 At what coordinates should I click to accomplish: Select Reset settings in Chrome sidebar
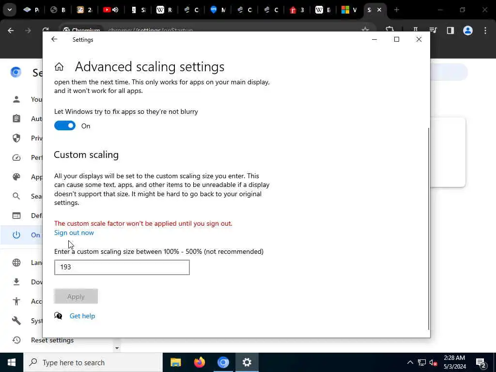pos(52,340)
